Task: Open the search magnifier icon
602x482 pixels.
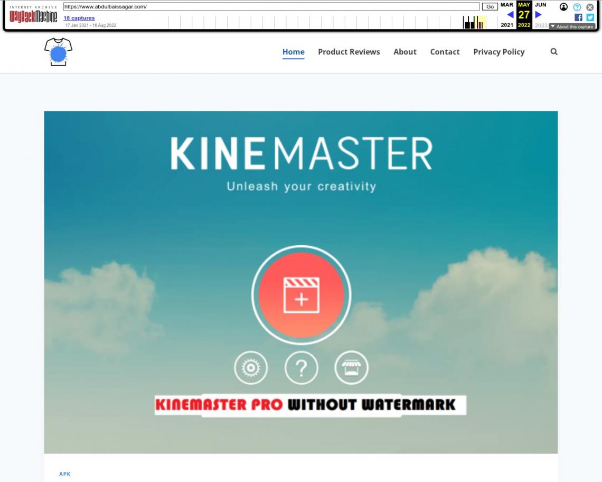Action: pyautogui.click(x=553, y=51)
